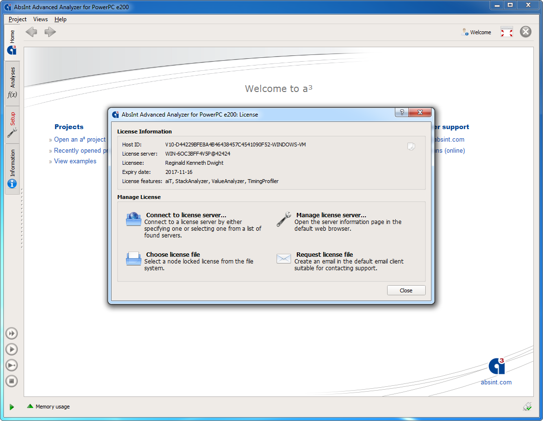This screenshot has width=543, height=421.
Task: Click the f(x) icon in Analyses tab
Action: (x=12, y=95)
